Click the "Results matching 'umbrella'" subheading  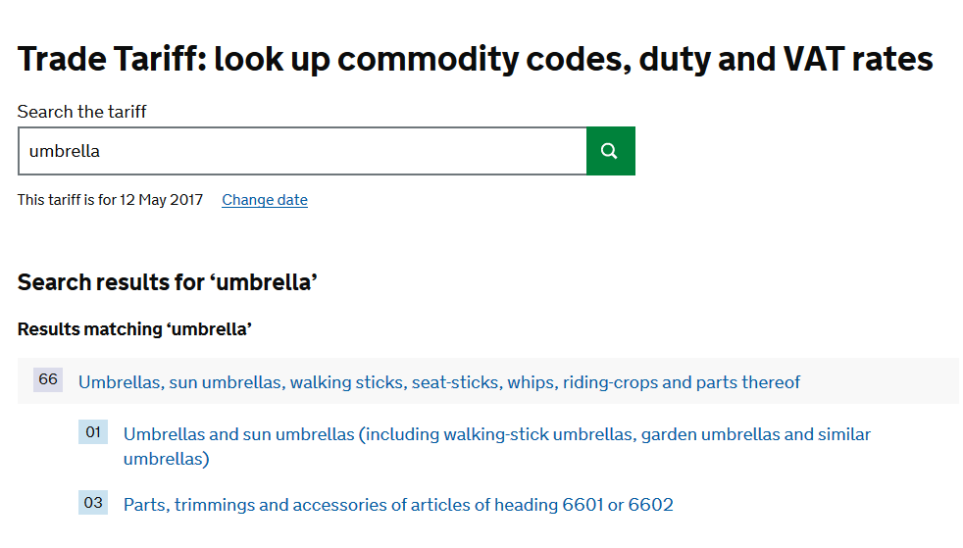tap(134, 329)
